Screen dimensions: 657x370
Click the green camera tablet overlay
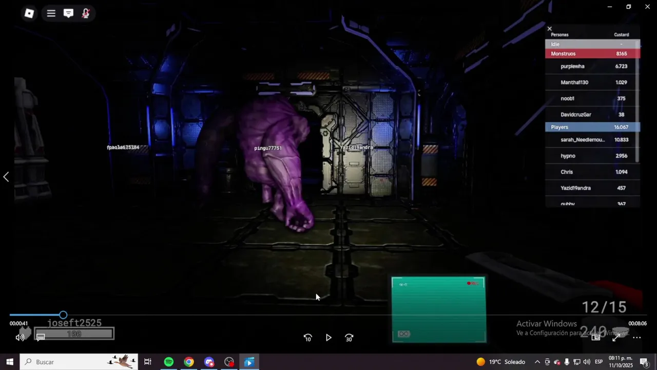click(x=438, y=310)
